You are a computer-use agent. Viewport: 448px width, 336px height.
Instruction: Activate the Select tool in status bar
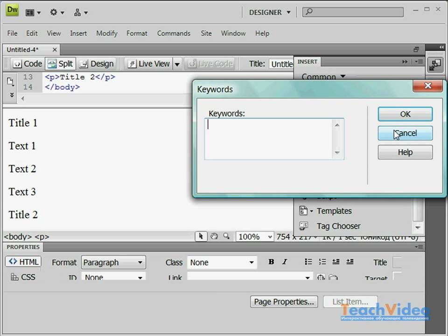pos(201,236)
